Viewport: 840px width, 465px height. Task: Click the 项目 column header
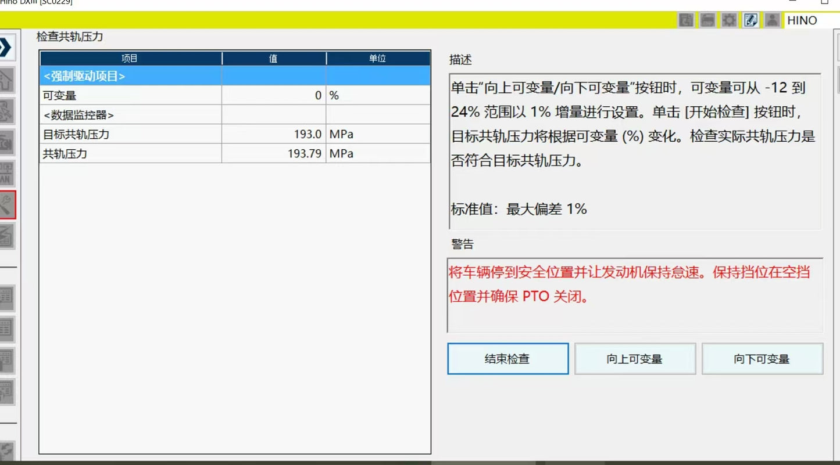point(130,58)
